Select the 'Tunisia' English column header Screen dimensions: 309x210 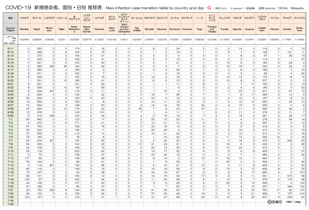pyautogui.click(x=224, y=29)
